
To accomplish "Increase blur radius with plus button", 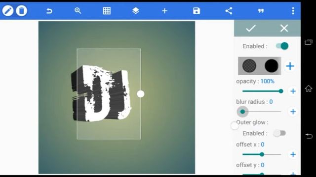I will (x=293, y=112).
